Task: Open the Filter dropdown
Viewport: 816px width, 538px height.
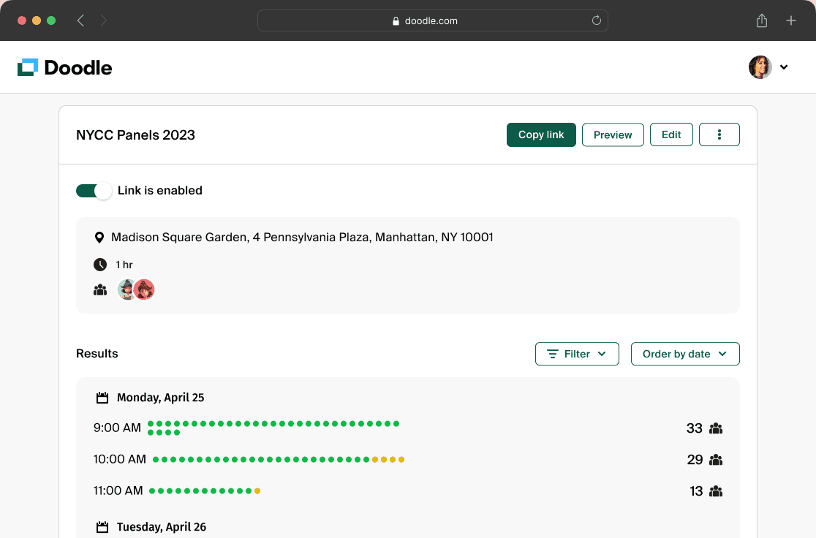Action: point(577,354)
